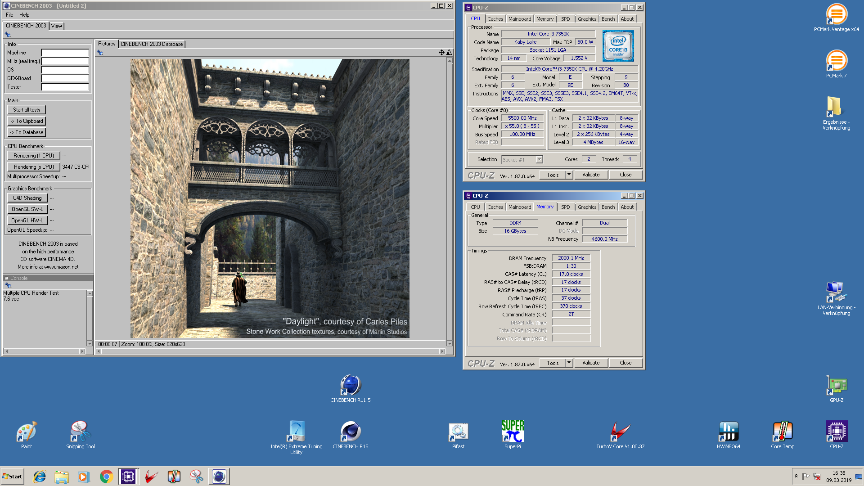Launch the CPU-Z desktop shortcut
864x486 pixels.
tap(836, 435)
